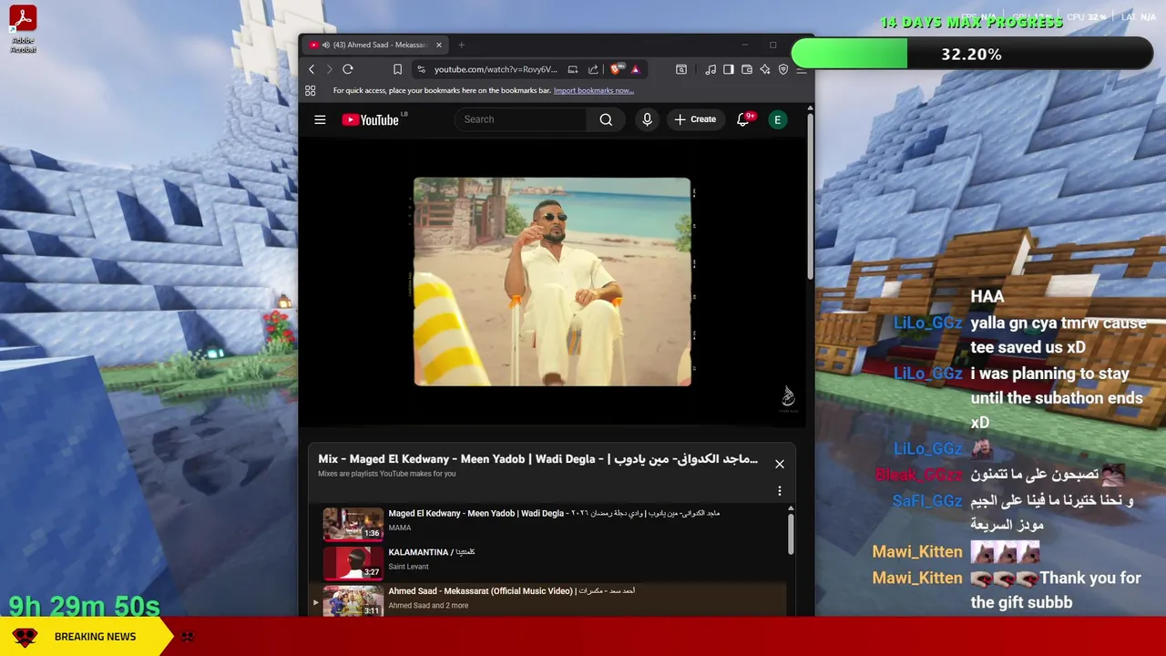Click the YouTube search magnifier button
The height and width of the screenshot is (656, 1166).
pos(606,119)
